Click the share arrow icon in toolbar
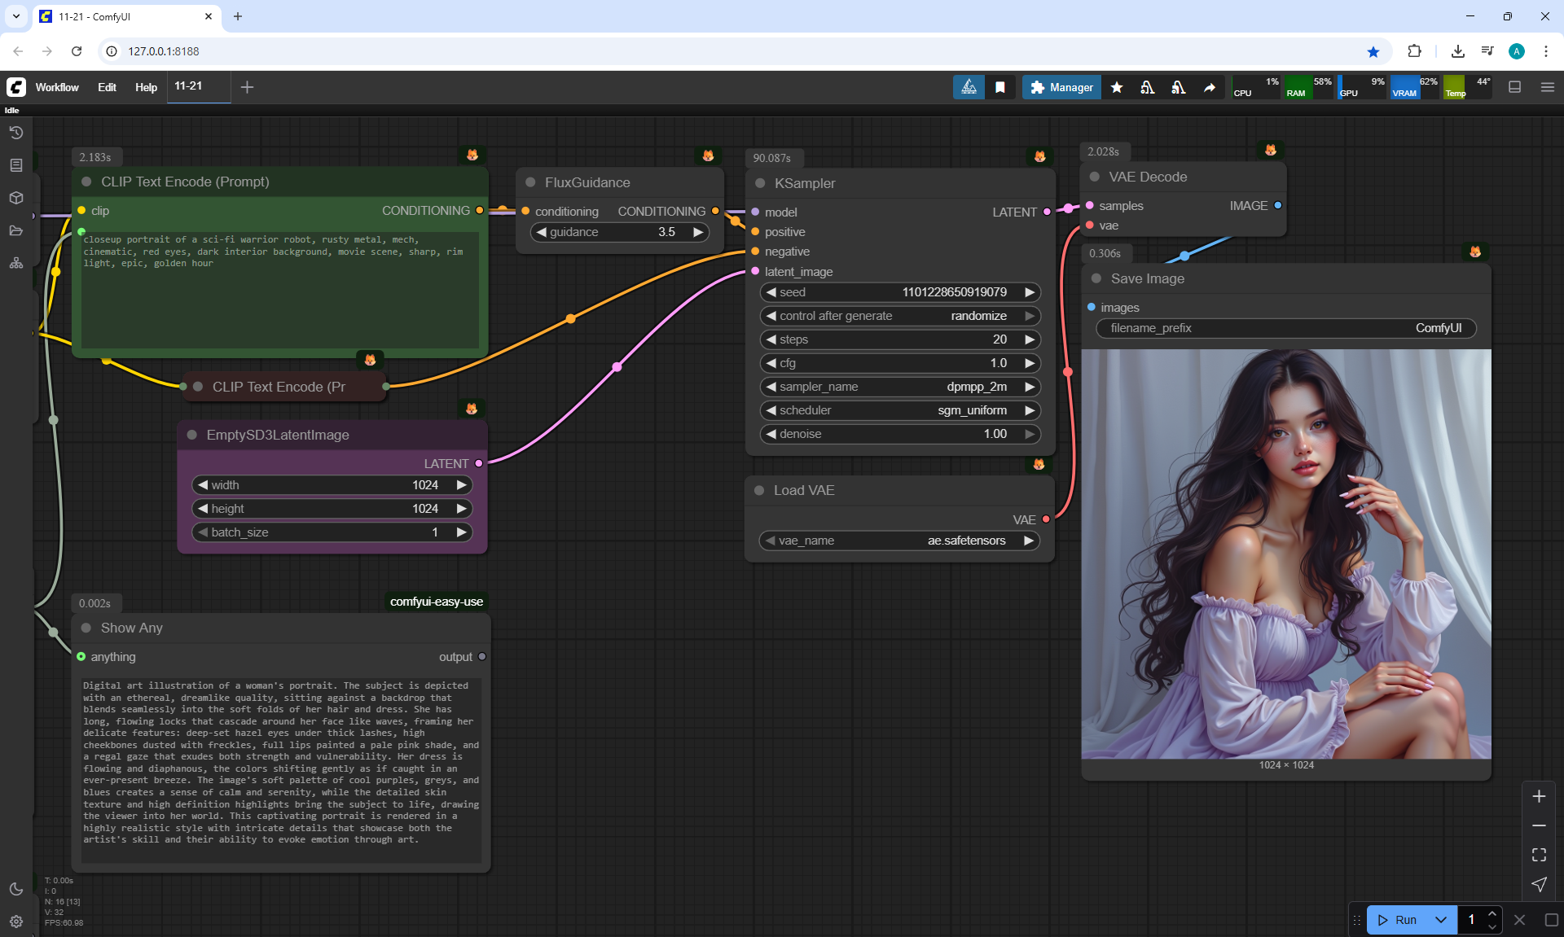This screenshot has height=937, width=1564. (1210, 87)
